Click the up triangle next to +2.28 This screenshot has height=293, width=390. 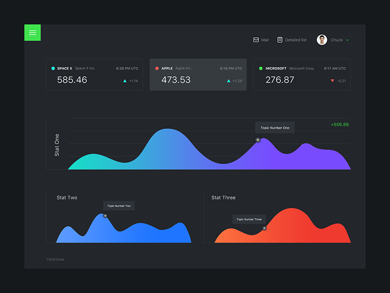click(229, 81)
